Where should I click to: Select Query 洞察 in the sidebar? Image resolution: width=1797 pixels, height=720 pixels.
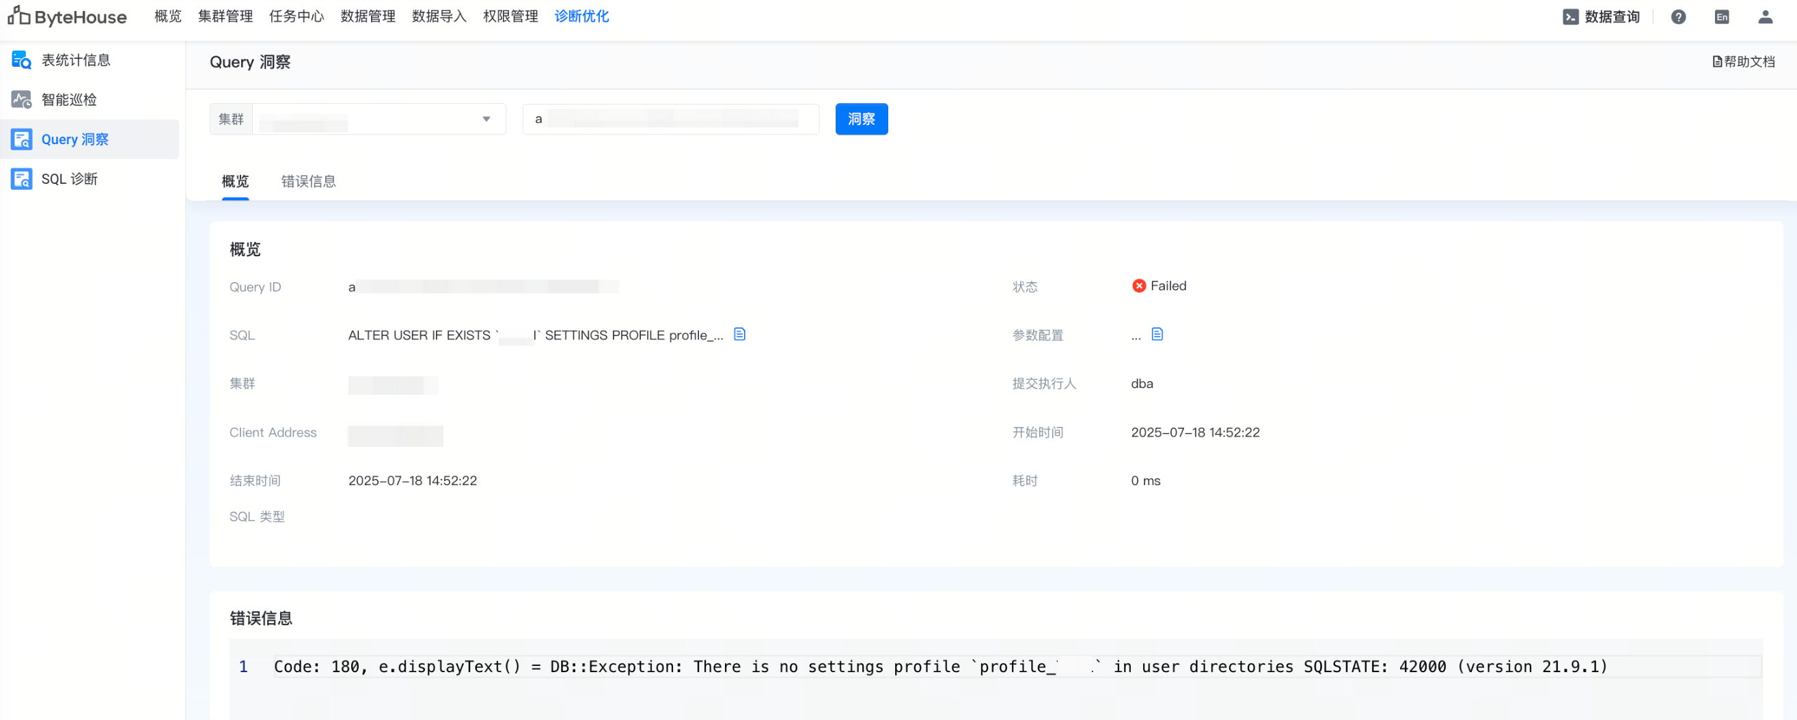[74, 139]
